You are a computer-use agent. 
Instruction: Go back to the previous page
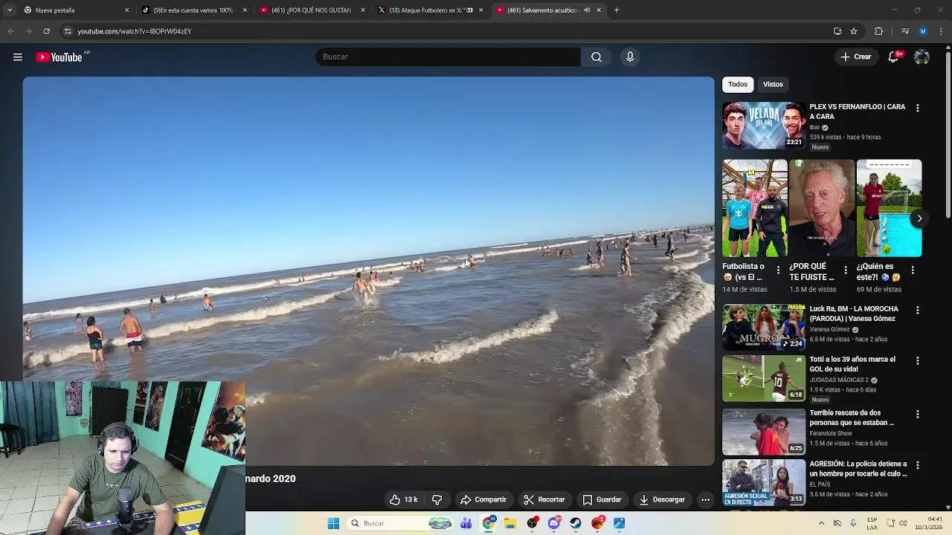pos(10,31)
